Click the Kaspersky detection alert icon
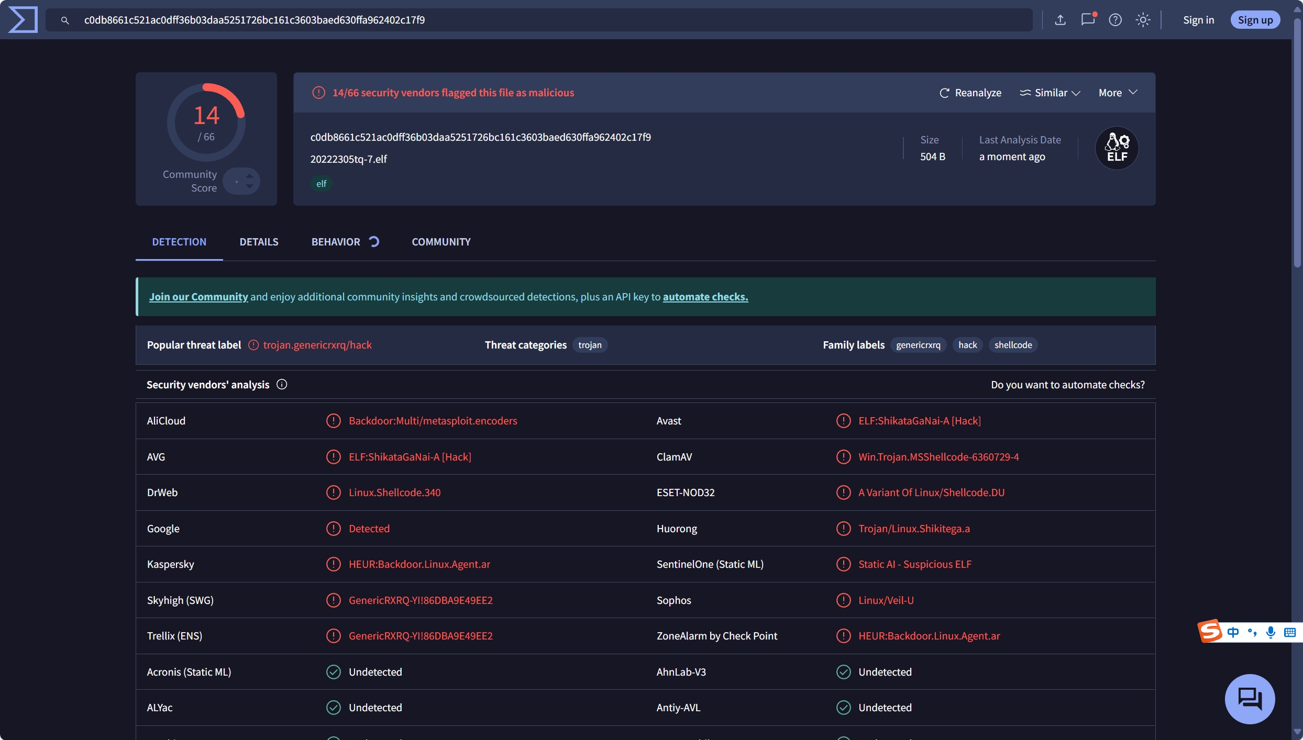Screen dimensions: 1303x740 point(334,564)
